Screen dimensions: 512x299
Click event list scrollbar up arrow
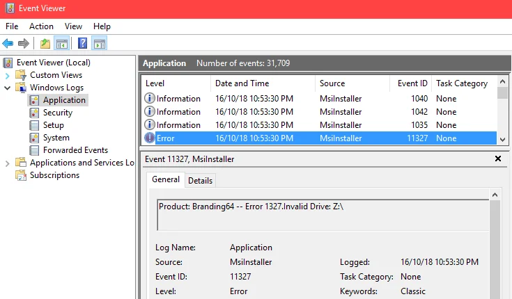(x=502, y=81)
